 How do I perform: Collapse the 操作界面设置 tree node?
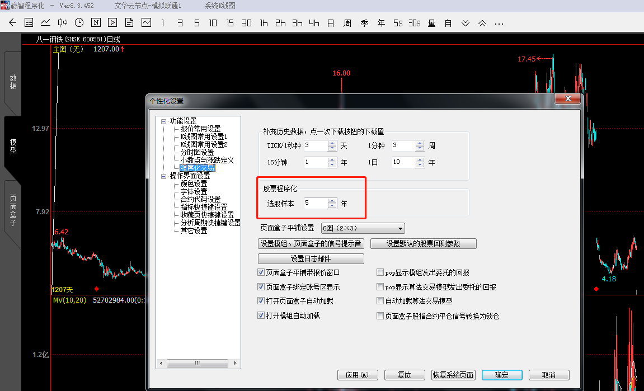pos(164,176)
